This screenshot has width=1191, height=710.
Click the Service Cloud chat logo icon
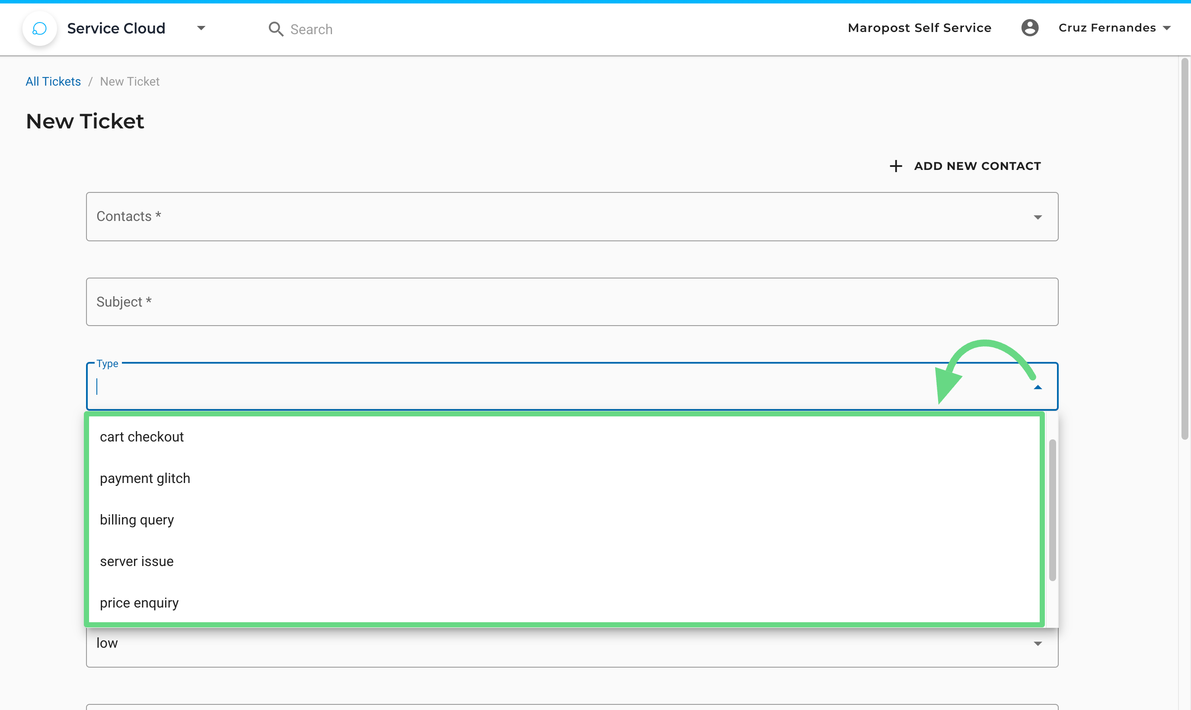(x=40, y=29)
